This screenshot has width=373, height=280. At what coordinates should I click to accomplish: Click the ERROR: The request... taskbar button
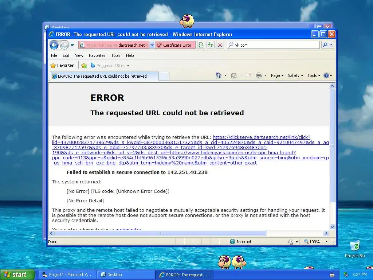[184, 275]
